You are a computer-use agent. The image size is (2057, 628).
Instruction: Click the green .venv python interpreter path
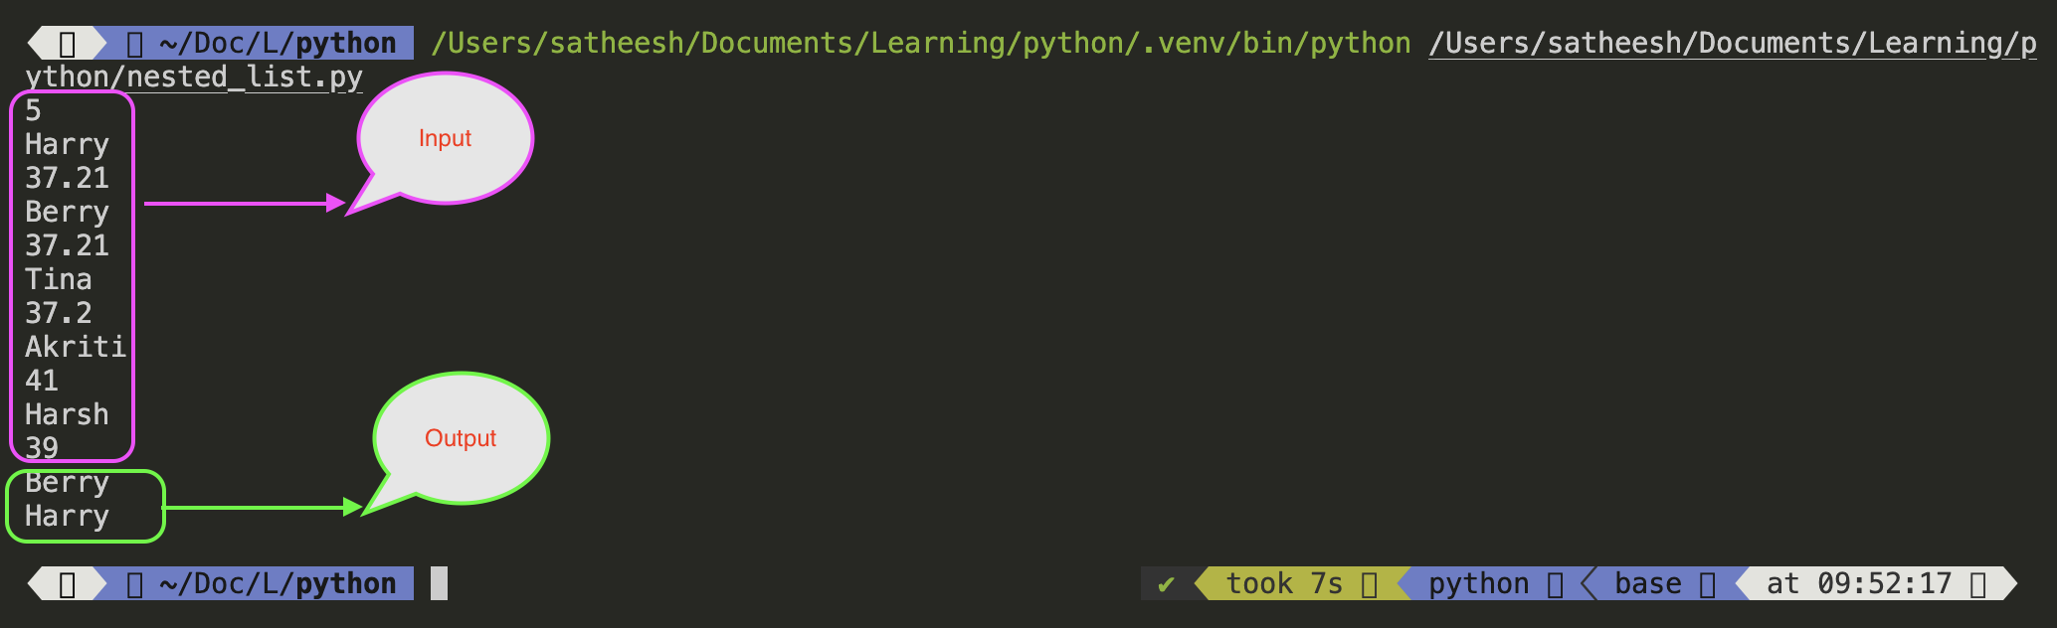920,44
